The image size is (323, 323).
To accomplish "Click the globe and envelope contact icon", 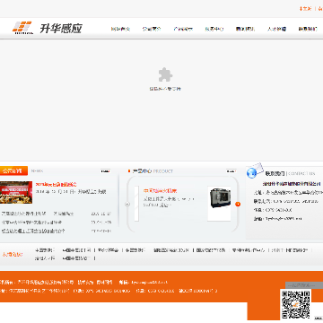I will pyautogui.click(x=255, y=170).
